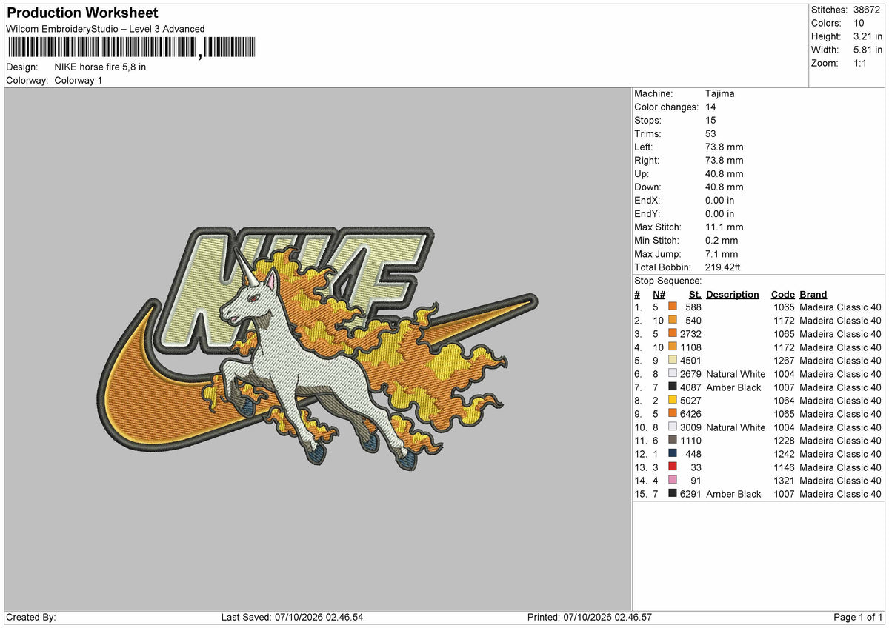The width and height of the screenshot is (889, 628).
Task: Click stitch count 1108 in row 4
Action: coord(690,347)
